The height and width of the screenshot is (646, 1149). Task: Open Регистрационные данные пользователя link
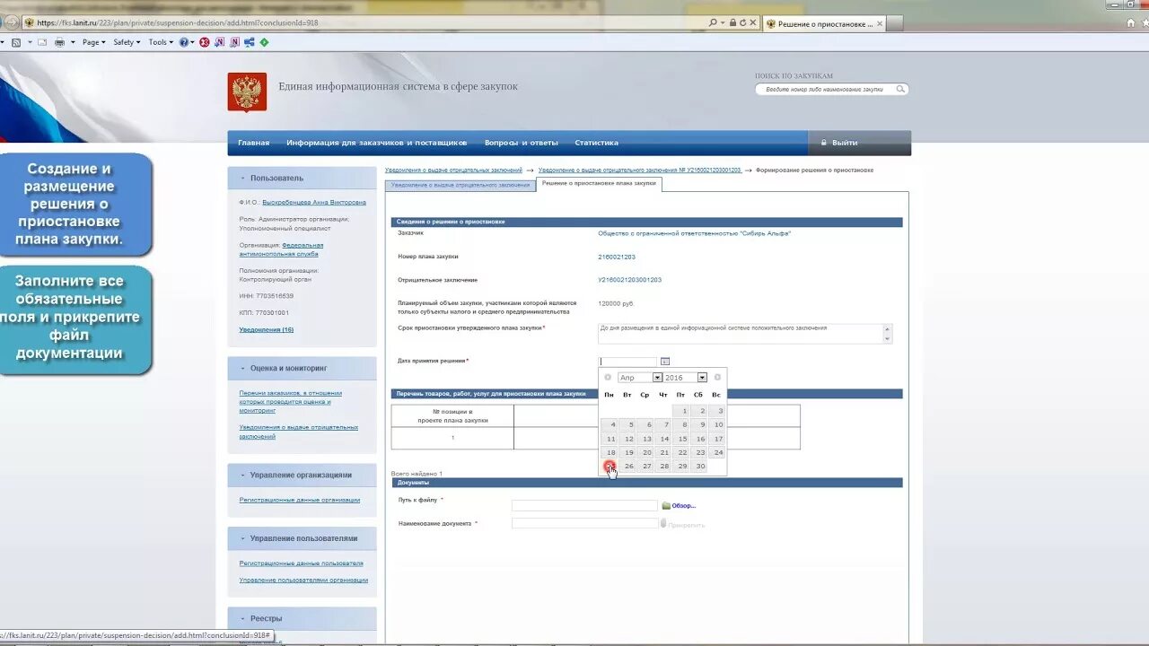(302, 563)
